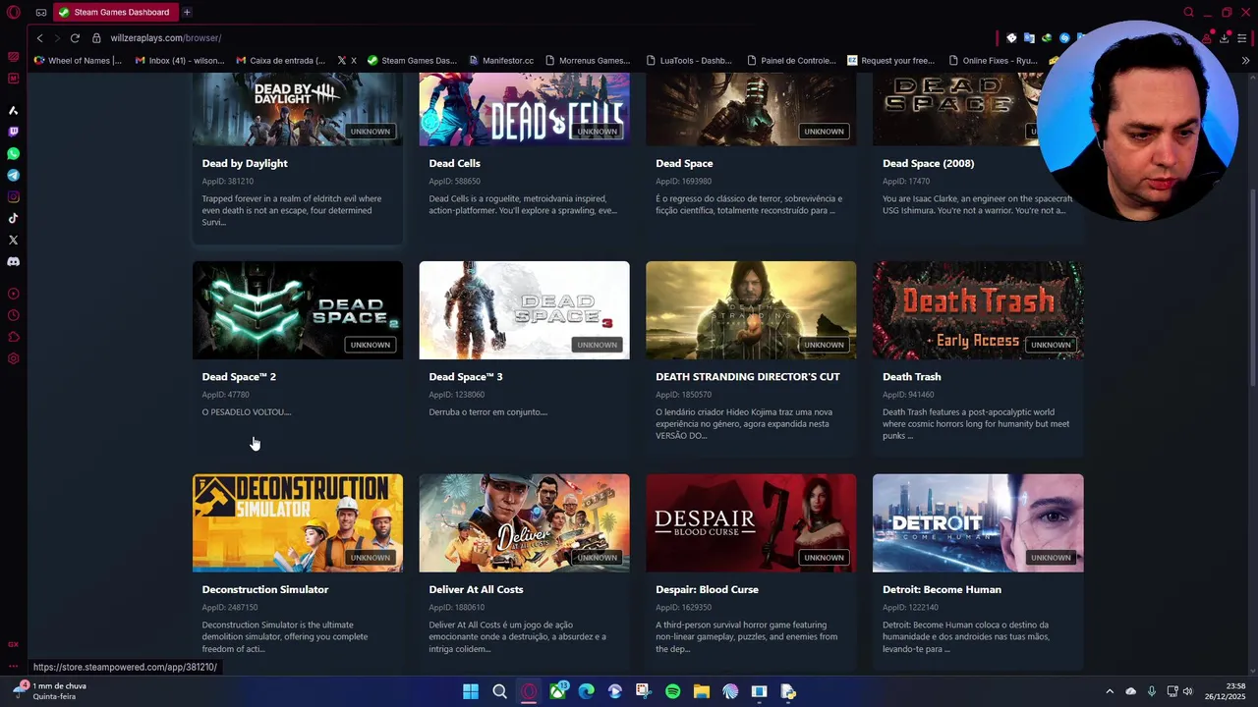Open sidebar Settings gear icon
Image resolution: width=1258 pixels, height=707 pixels.
click(14, 358)
